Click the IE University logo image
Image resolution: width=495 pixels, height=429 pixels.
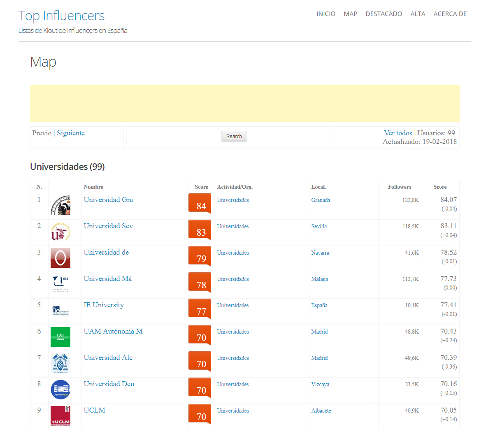(x=60, y=311)
